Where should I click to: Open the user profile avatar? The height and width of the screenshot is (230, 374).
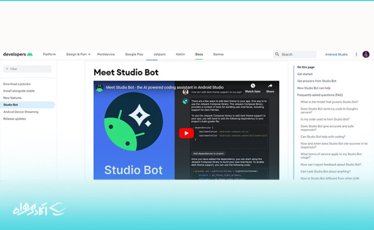click(x=366, y=54)
